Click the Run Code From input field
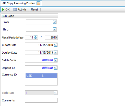The width and height of the screenshot is (125, 106). pyautogui.click(x=39, y=22)
